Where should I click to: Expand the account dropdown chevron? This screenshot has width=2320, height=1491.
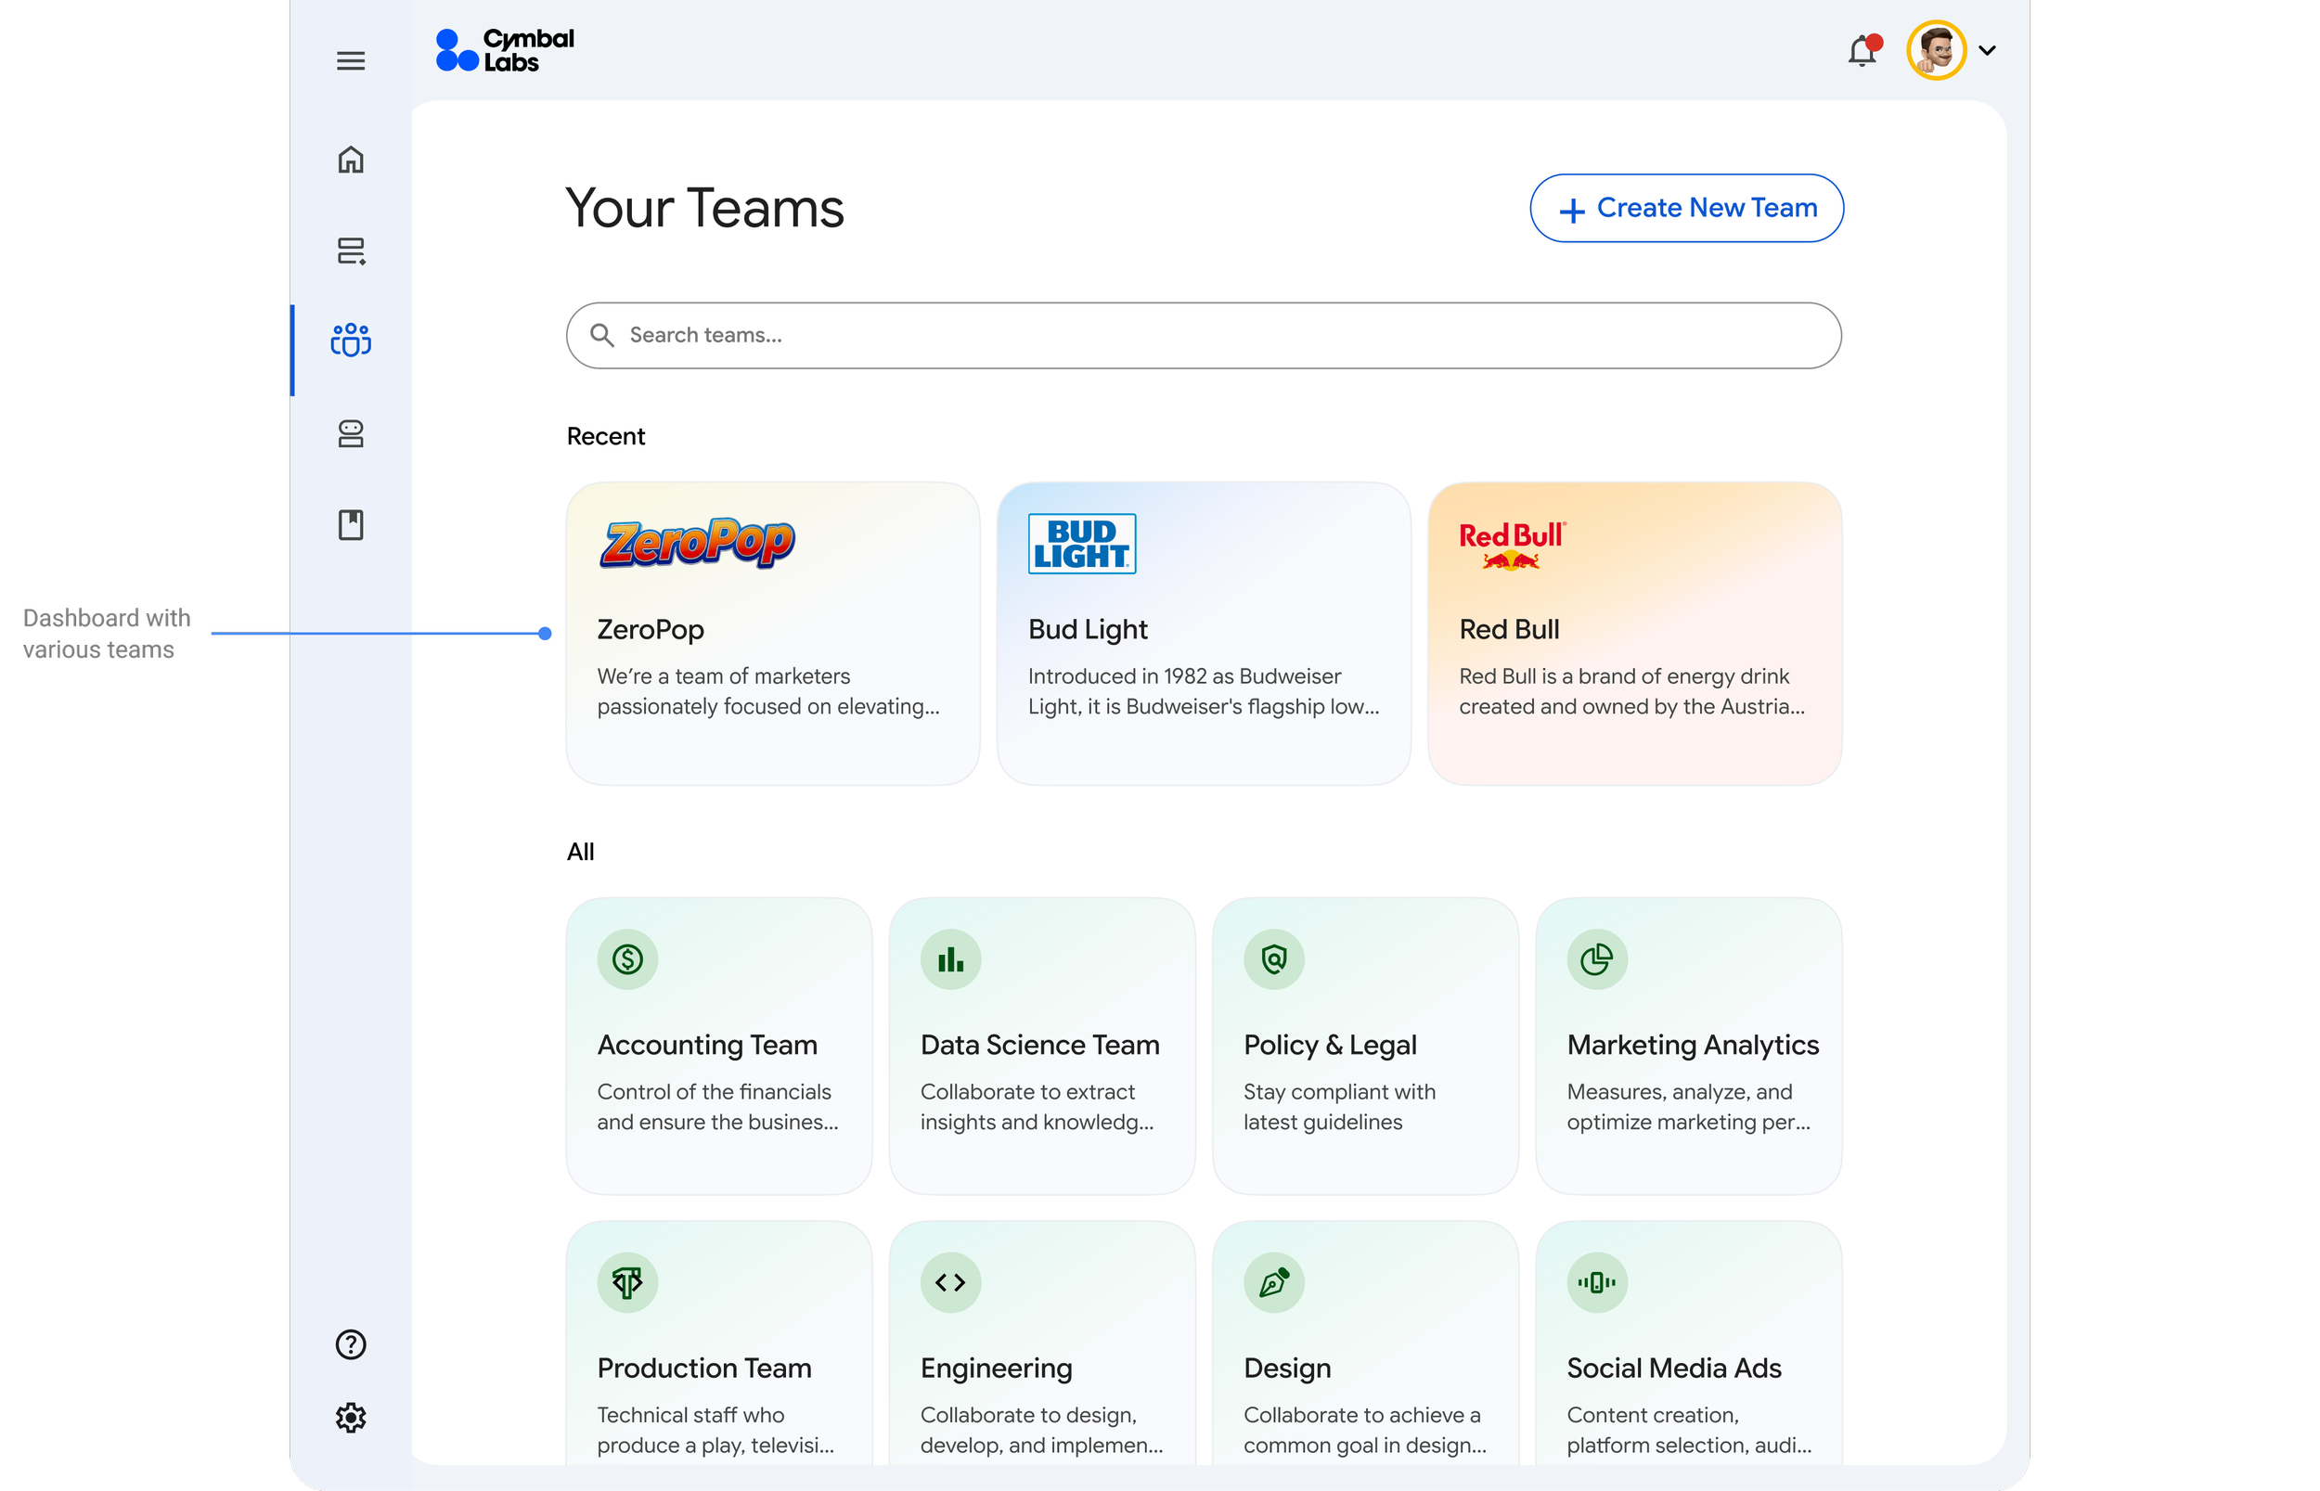click(x=1988, y=50)
